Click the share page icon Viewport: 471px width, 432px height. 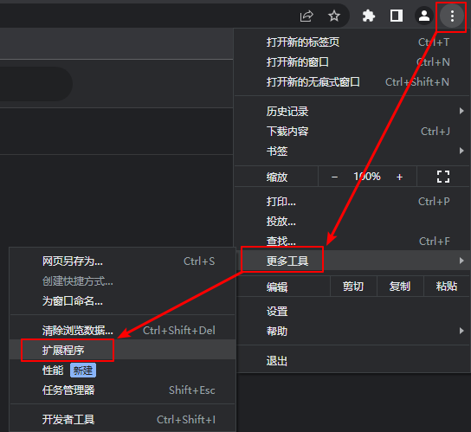[306, 16]
